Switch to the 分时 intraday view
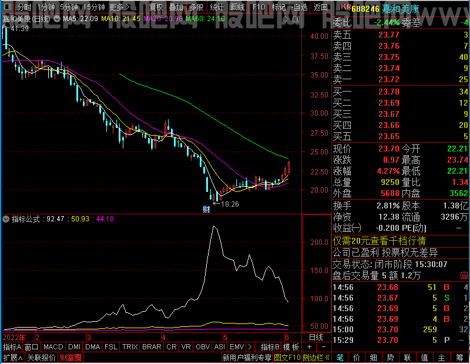 click(x=24, y=7)
